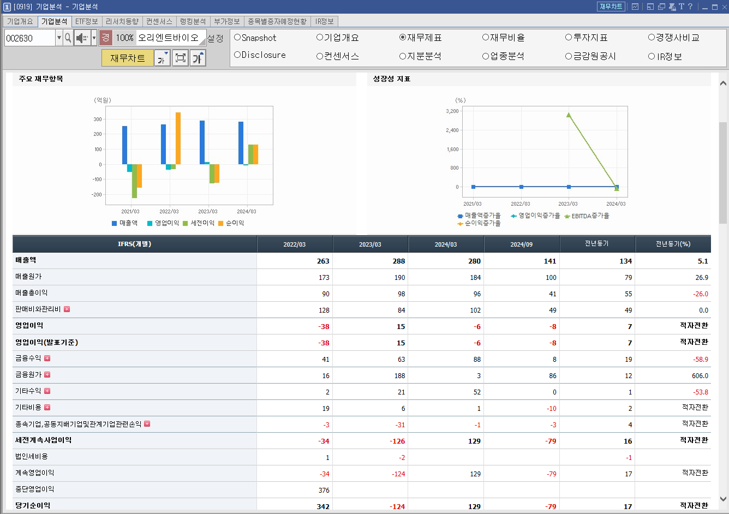
Task: Expand 종속기업,공동지배기업및관계기업관련손익 plus icon
Action: point(147,423)
